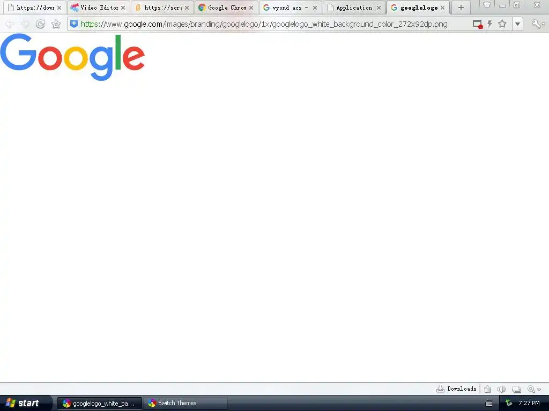Open Downloads in the status bar
Image resolution: width=549 pixels, height=411 pixels.
[x=456, y=389]
